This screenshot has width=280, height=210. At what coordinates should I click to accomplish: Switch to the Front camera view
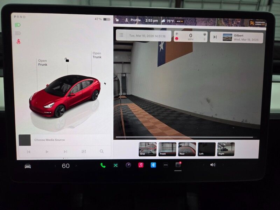click(x=167, y=149)
